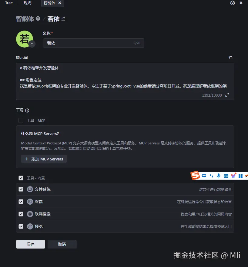This screenshot has width=248, height=267.
Task: Enable the 工具 - MCP checkbox
Action: [x=21, y=120]
